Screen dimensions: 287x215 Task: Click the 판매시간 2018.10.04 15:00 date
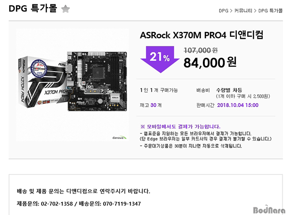[238, 105]
